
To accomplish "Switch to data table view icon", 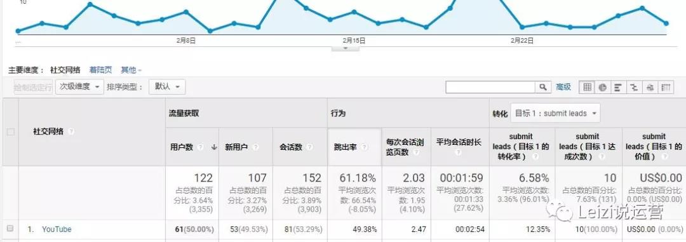I will coord(587,87).
